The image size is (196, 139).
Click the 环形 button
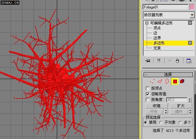click(154, 112)
